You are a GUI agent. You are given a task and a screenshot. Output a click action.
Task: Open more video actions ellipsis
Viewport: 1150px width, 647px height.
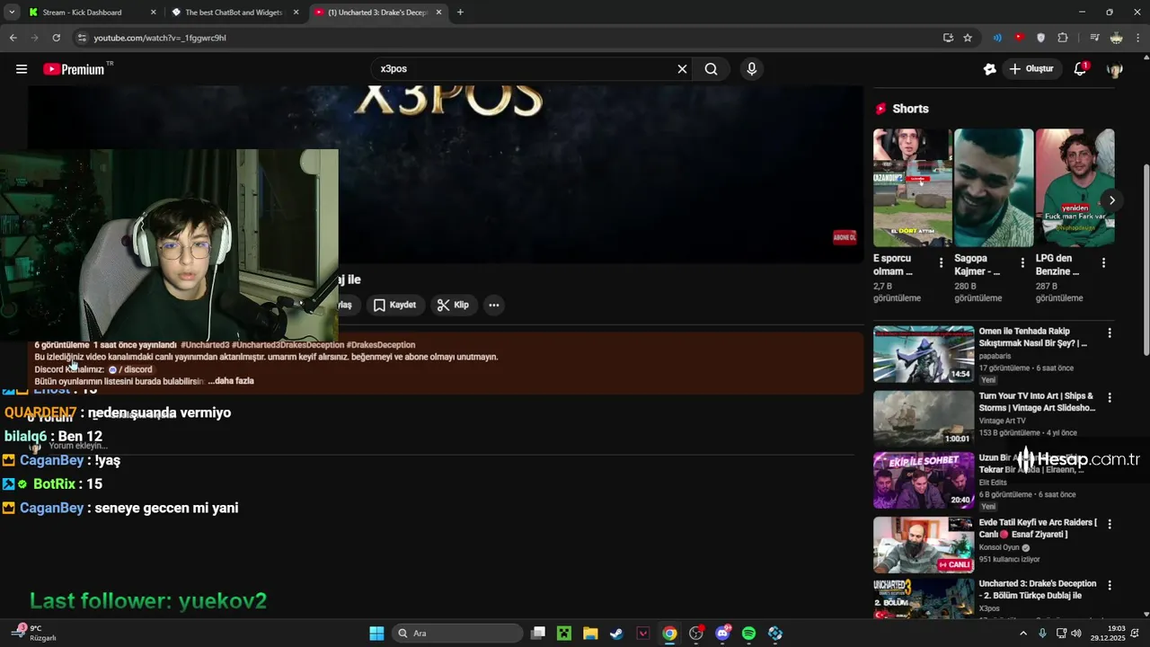493,306
